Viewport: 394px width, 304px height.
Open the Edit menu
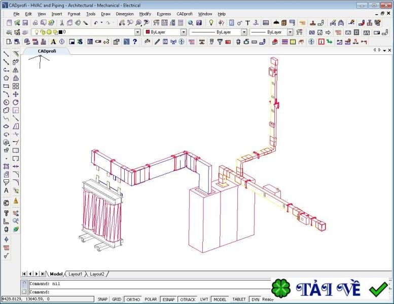click(28, 14)
